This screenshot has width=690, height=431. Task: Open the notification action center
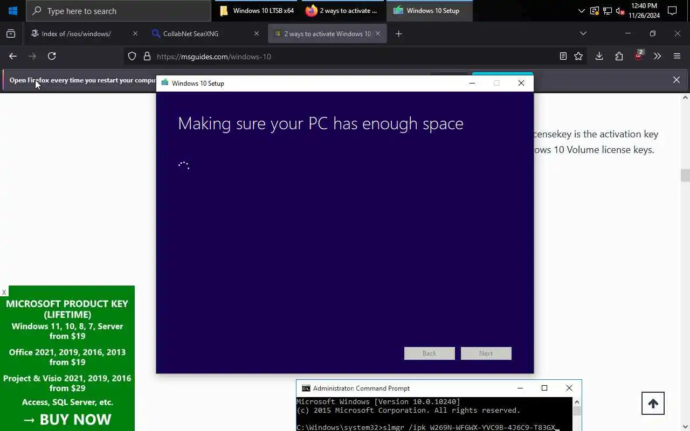(672, 11)
